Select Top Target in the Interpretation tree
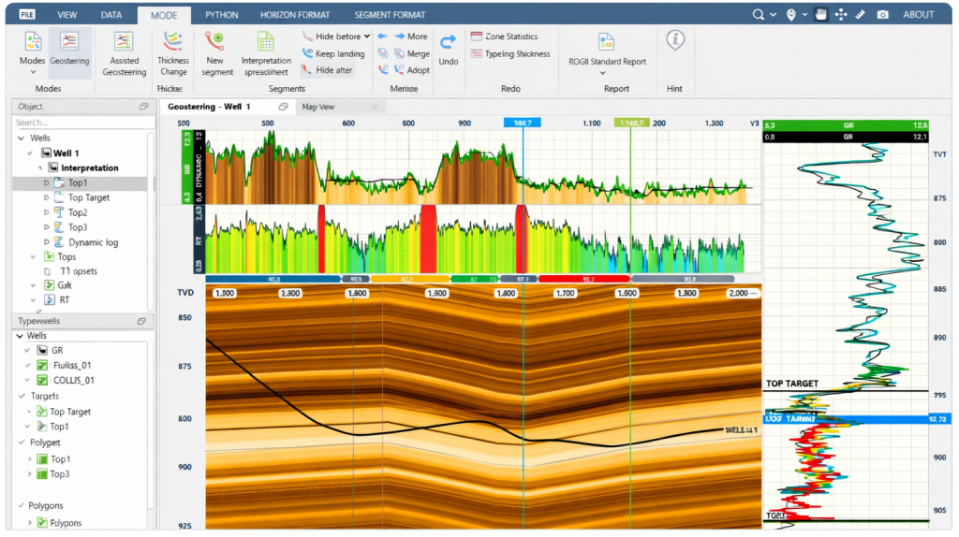The width and height of the screenshot is (959, 537). (x=89, y=197)
